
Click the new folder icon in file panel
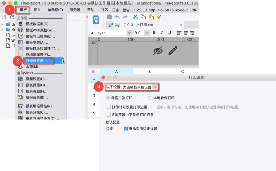4,17
